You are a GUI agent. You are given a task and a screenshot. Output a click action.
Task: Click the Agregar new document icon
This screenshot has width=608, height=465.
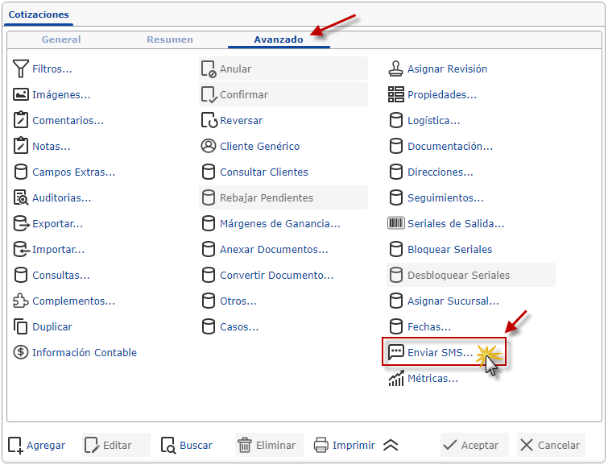coord(15,445)
